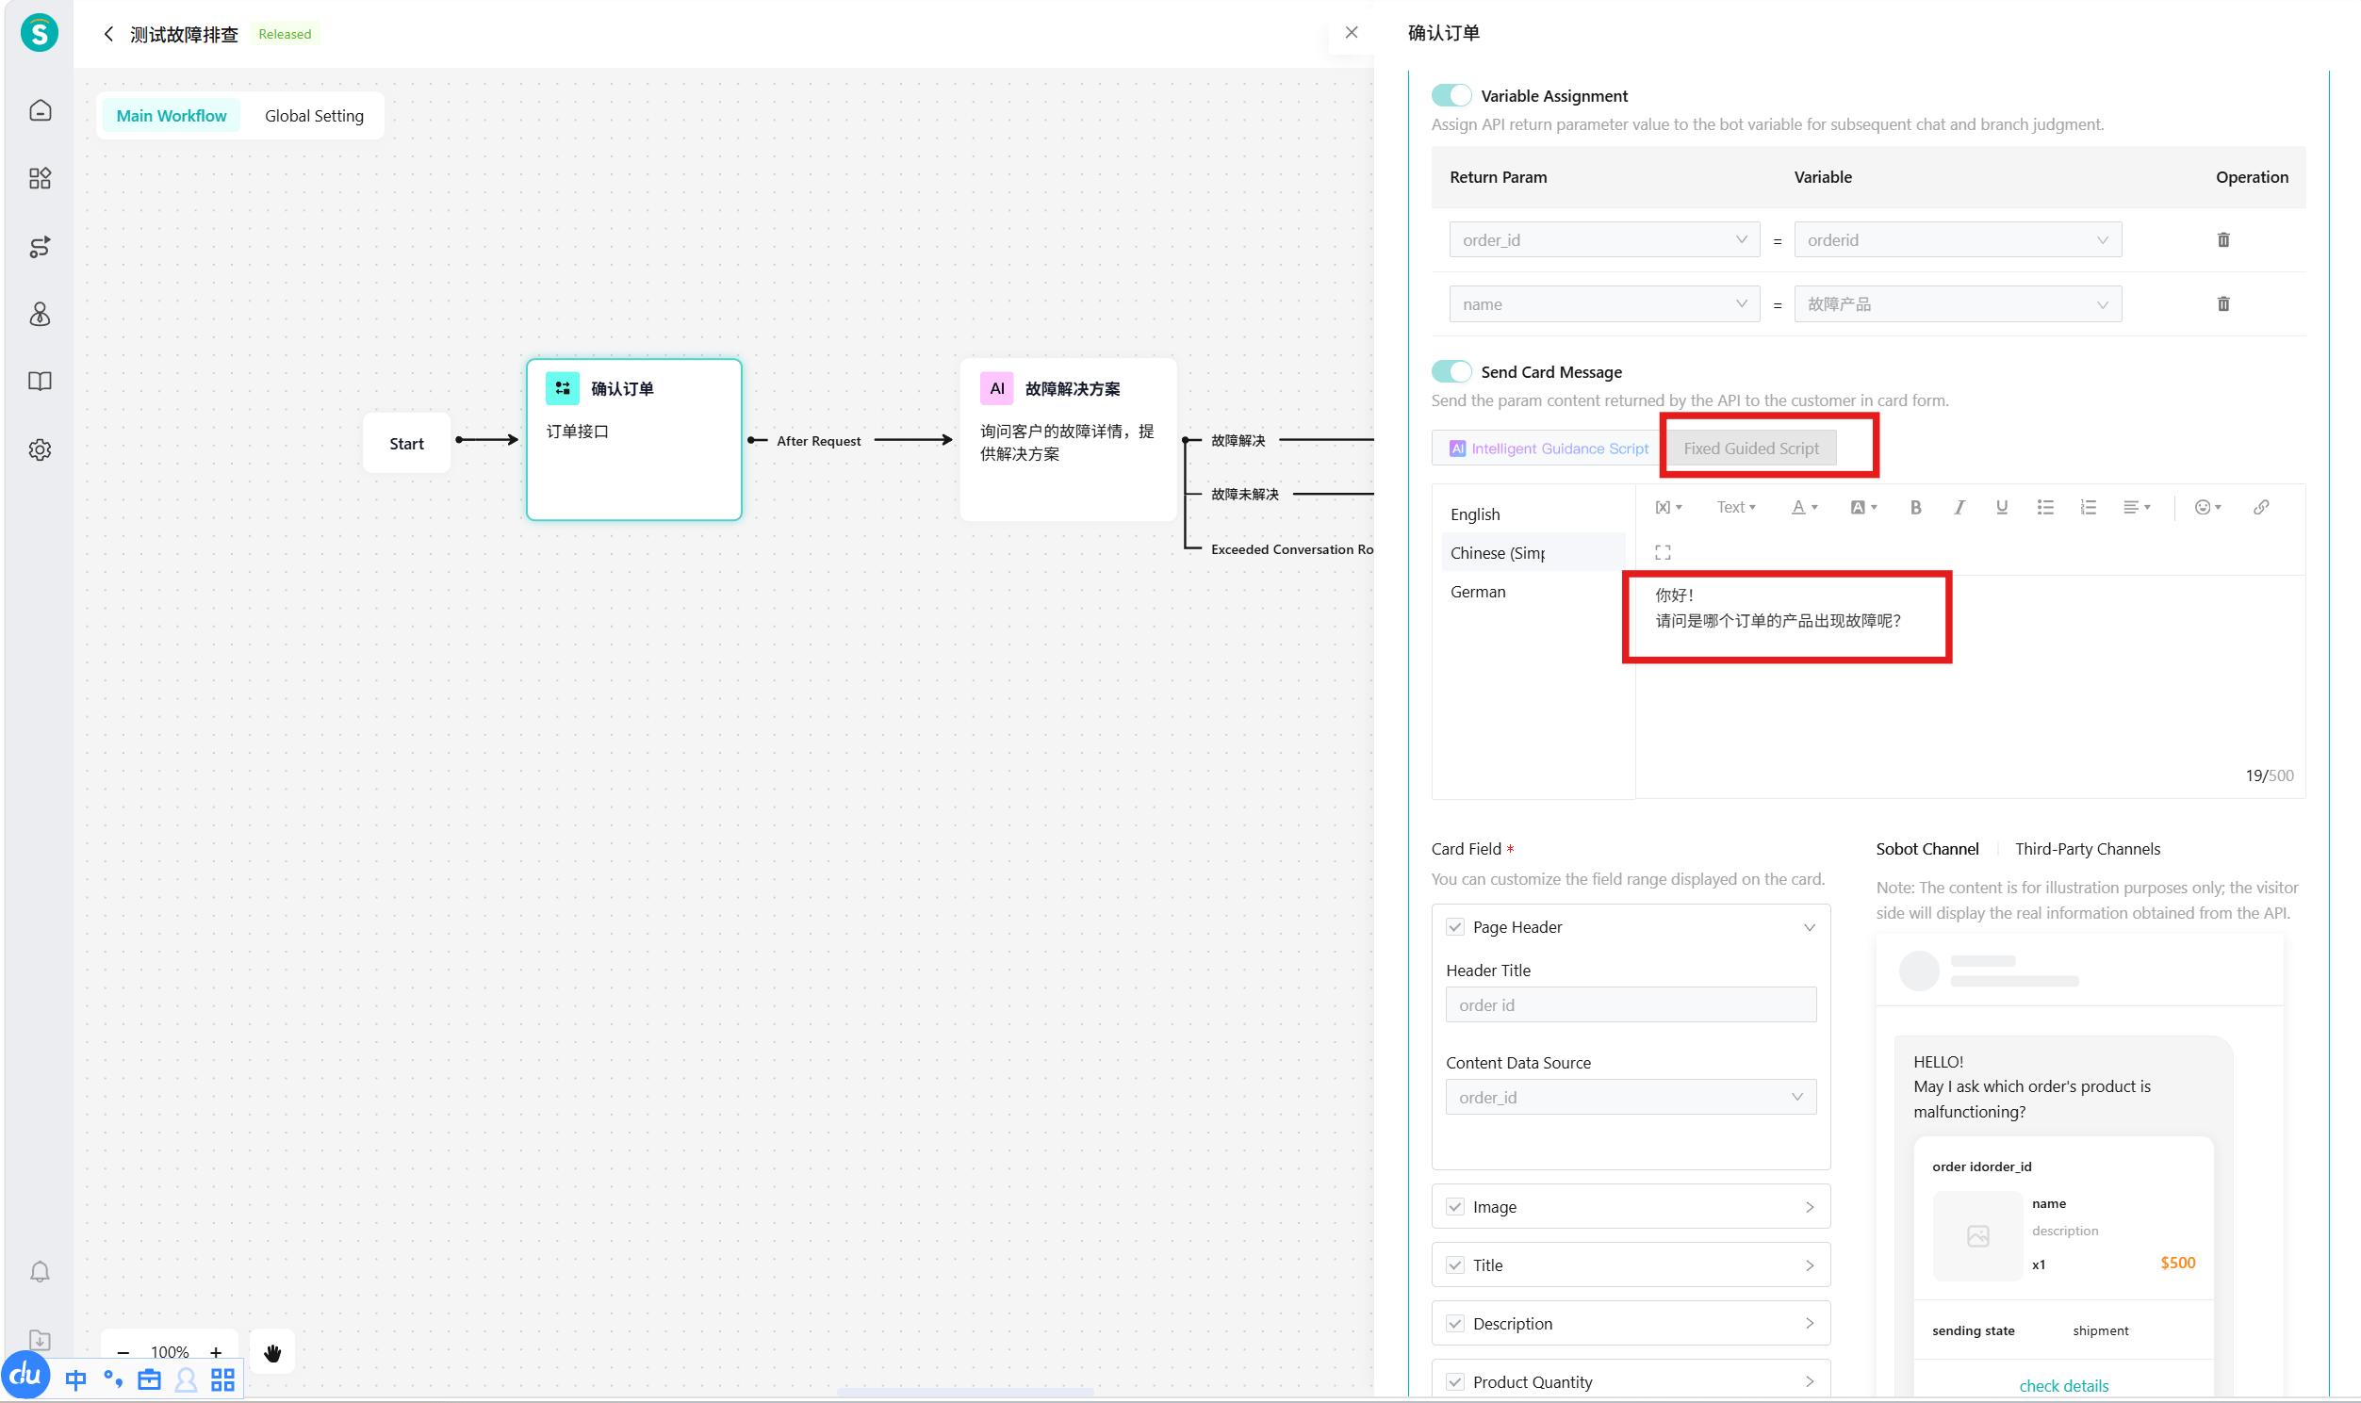Screen dimensions: 2361x1403
Task: Open settings gear in left sidebar
Action: (x=40, y=450)
